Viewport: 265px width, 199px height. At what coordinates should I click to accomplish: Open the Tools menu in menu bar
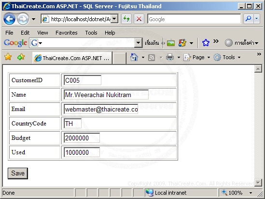tap(91, 33)
